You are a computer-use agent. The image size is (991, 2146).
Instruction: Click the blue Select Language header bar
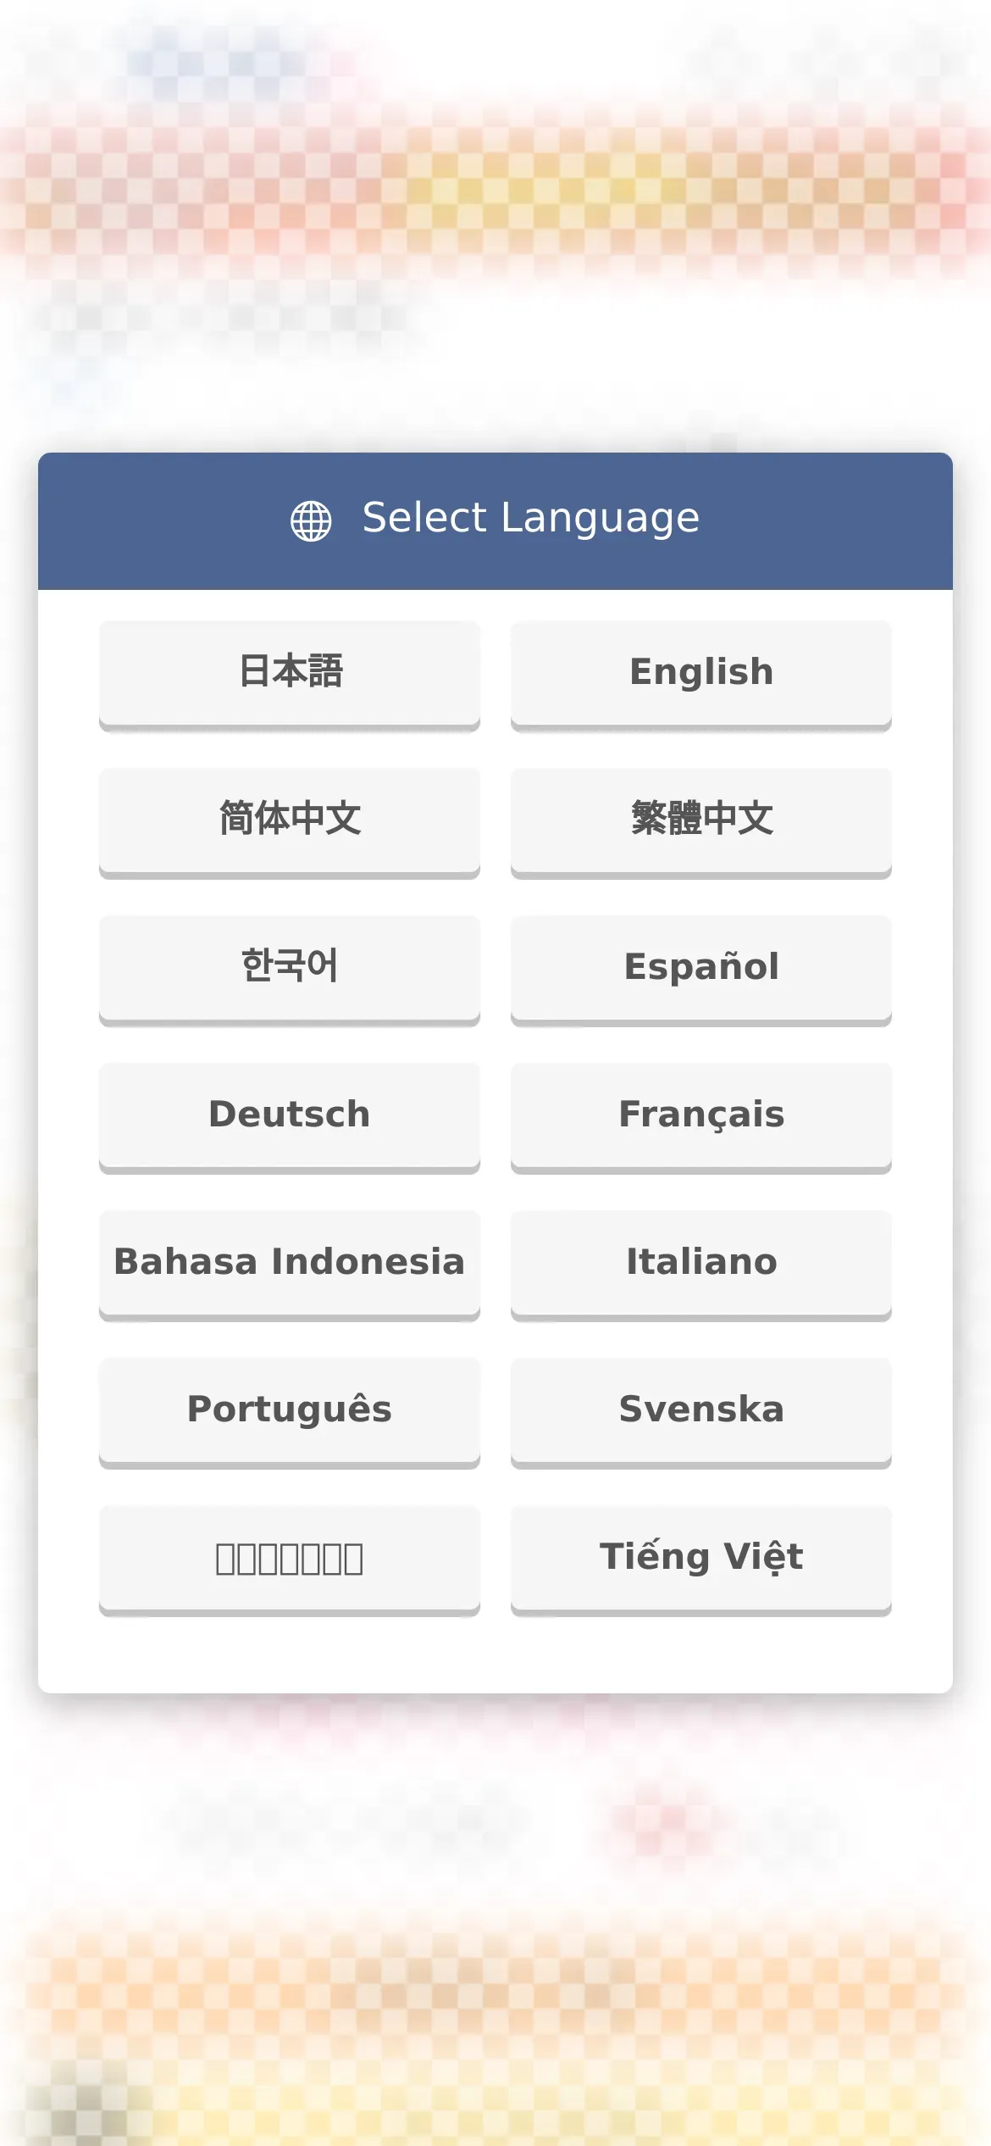click(495, 521)
